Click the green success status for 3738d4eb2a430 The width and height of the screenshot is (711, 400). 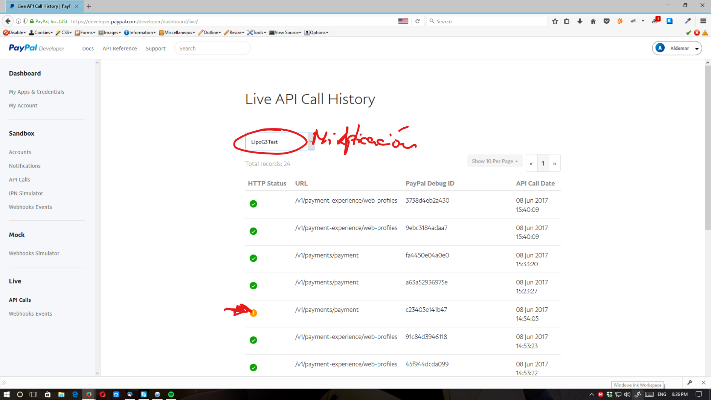[253, 204]
